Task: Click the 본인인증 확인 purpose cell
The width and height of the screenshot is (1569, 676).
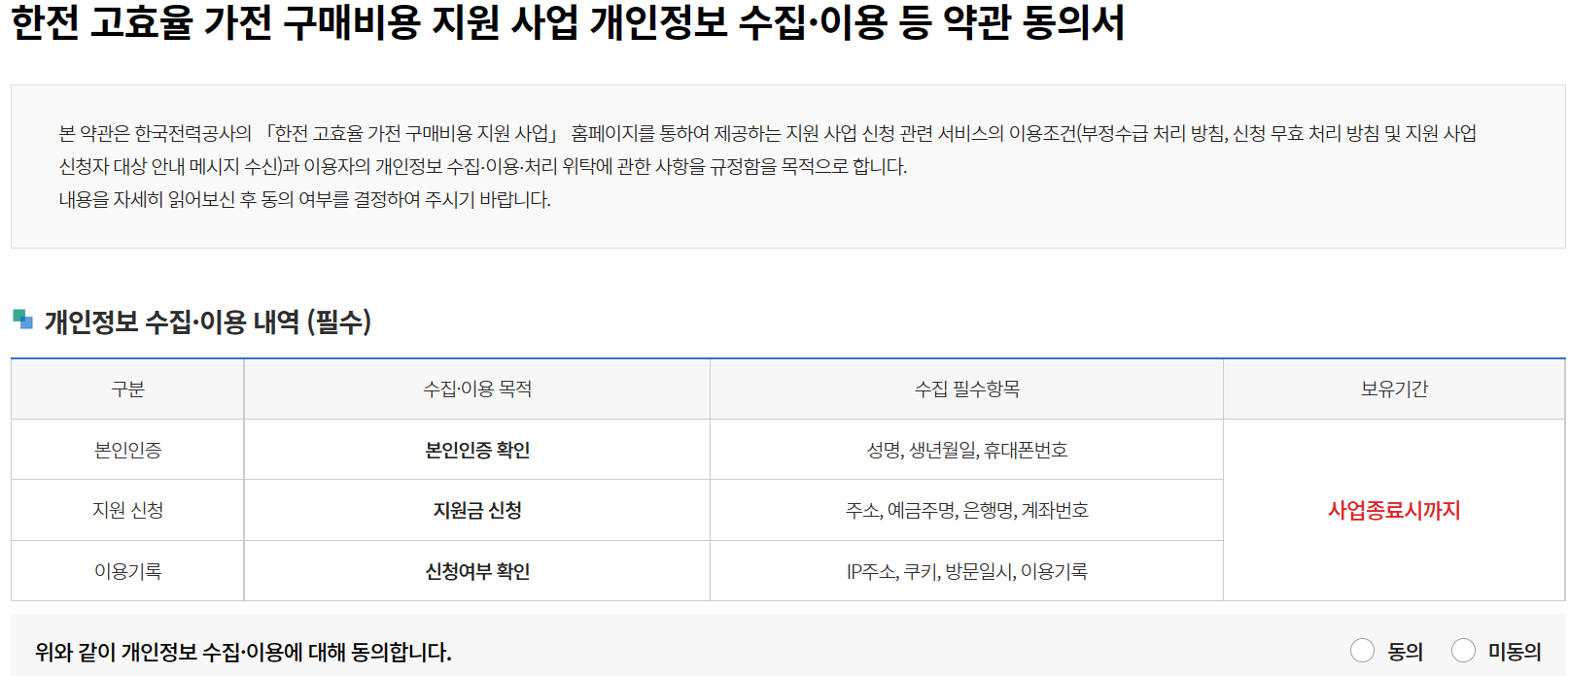Action: [477, 450]
